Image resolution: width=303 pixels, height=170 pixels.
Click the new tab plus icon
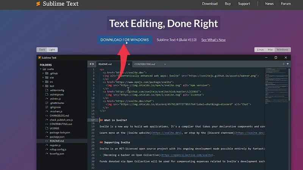[283, 64]
